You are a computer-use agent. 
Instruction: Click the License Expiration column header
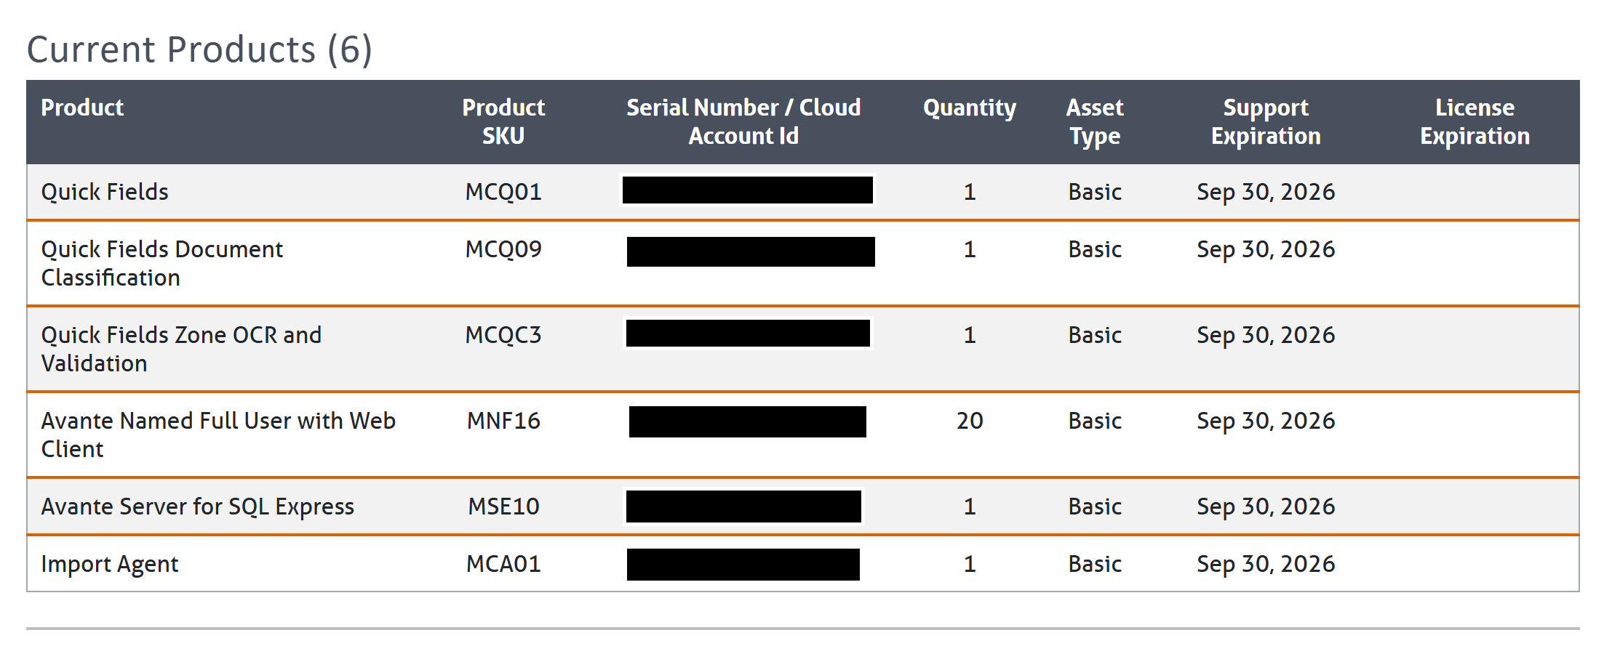click(1475, 121)
